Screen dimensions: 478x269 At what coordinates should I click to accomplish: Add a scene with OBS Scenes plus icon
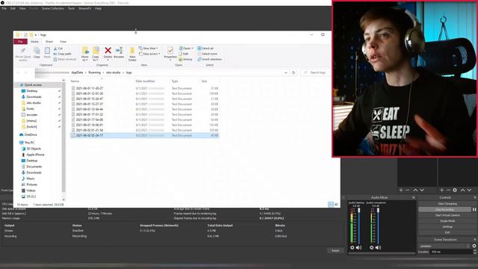coord(401,190)
